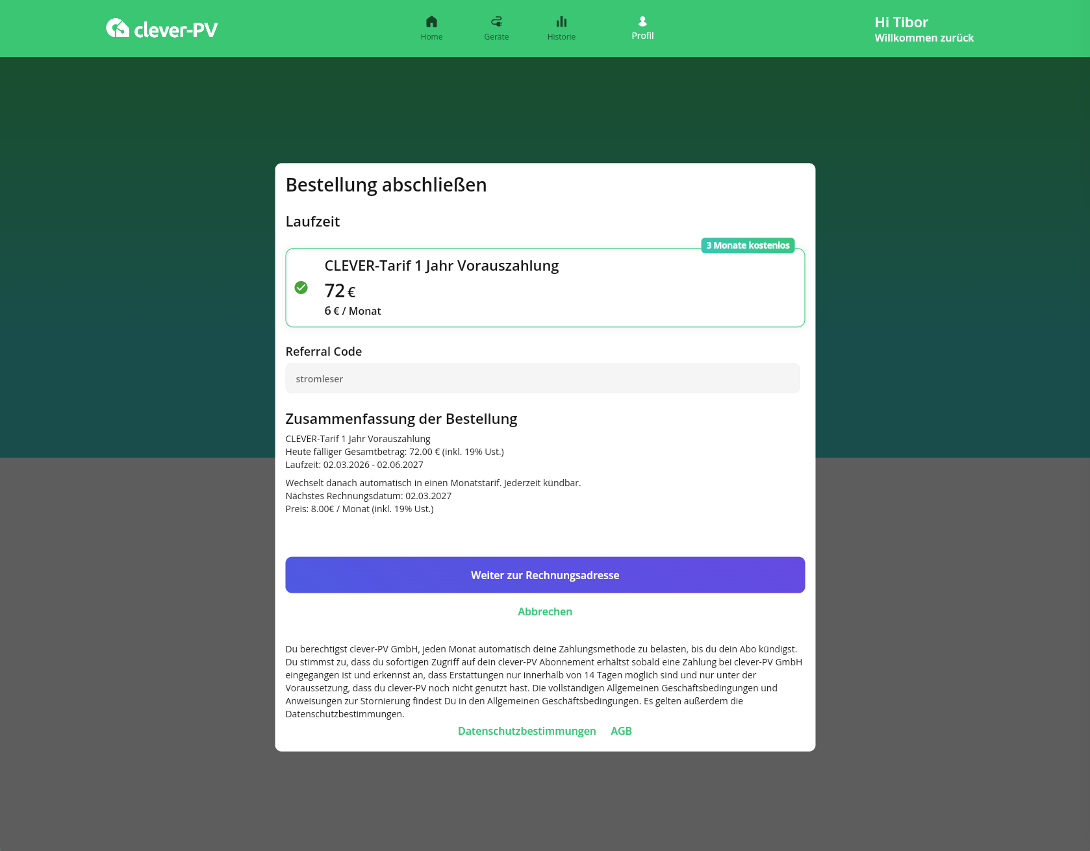Click the Historie bar chart icon
Viewport: 1090px width, 851px height.
coord(561,21)
